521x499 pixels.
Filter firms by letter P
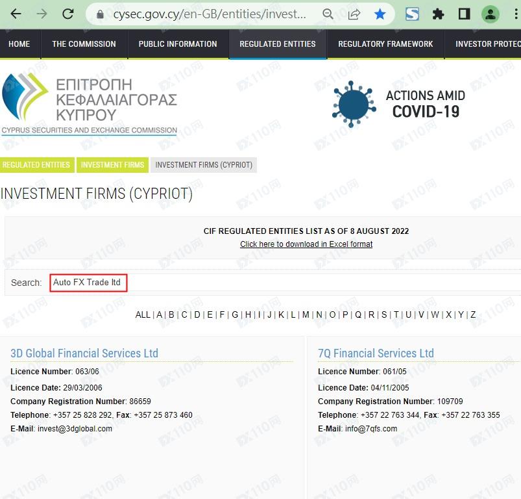[345, 314]
